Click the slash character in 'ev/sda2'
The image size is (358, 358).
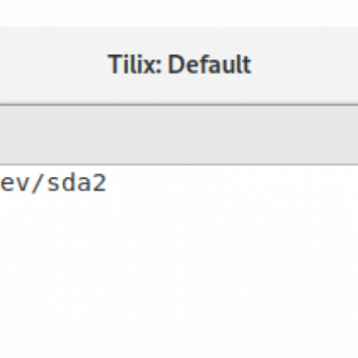(37, 183)
